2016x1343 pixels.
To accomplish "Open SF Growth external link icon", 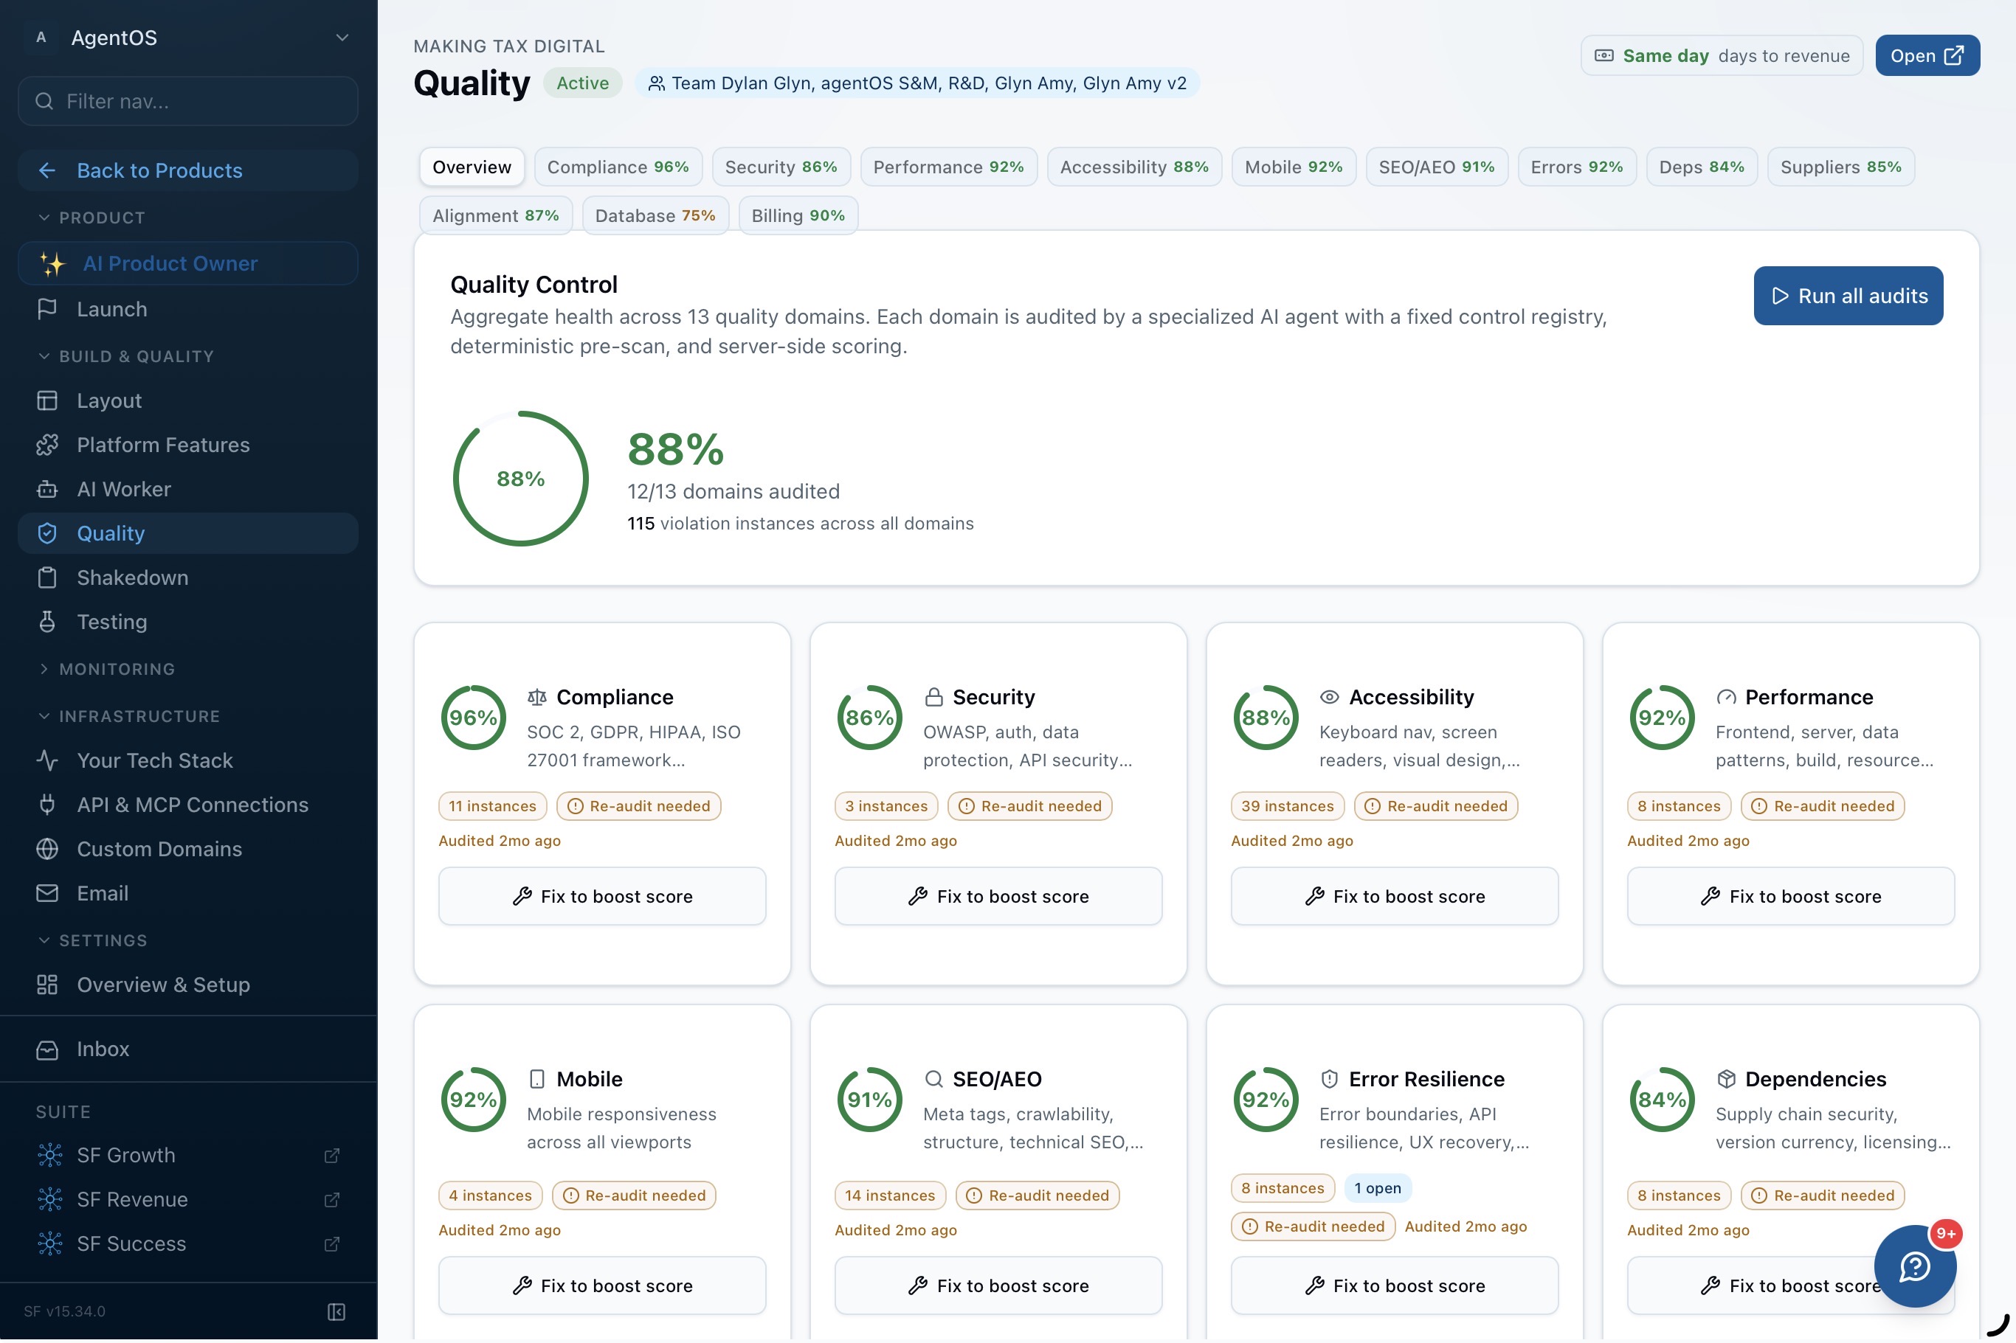I will [331, 1156].
